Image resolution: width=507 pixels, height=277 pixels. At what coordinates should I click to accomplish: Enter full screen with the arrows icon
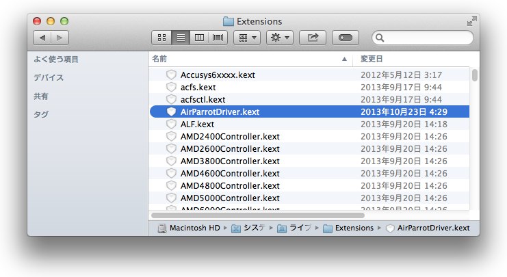point(471,21)
